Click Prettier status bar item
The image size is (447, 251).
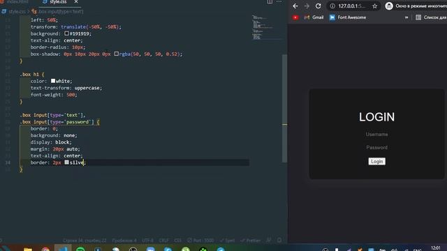coord(250,241)
